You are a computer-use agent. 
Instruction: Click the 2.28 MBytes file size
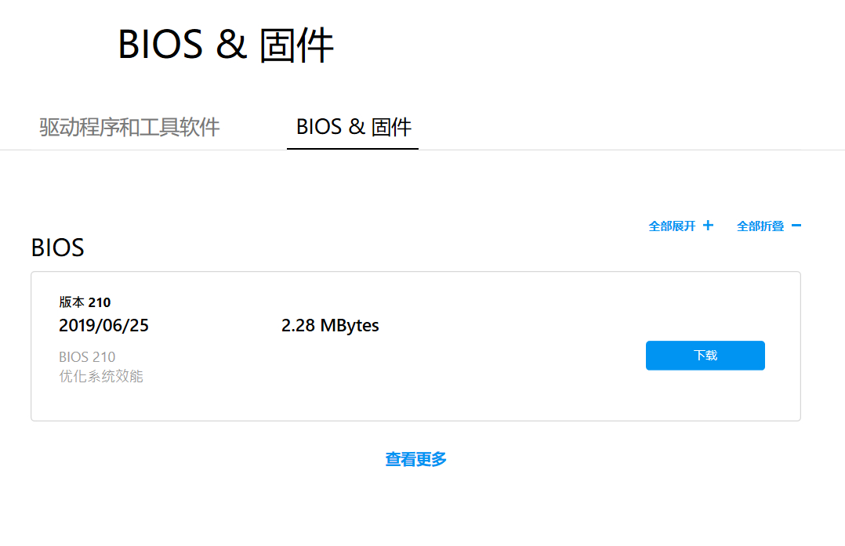pyautogui.click(x=330, y=326)
